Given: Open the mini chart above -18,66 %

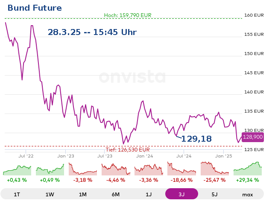Looking at the screenshot, I should [181, 169].
